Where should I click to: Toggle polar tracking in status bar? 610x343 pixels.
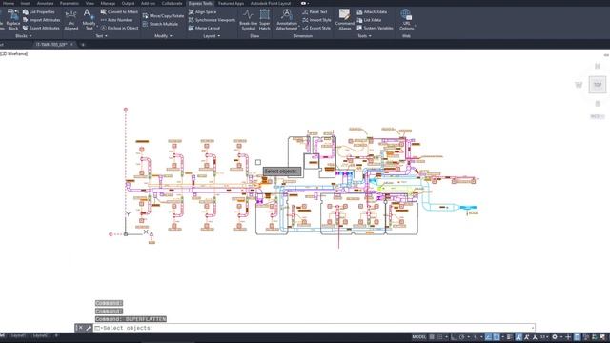coord(461,337)
